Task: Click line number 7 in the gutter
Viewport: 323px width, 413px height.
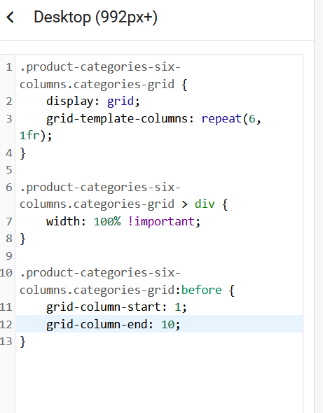Action: click(9, 222)
